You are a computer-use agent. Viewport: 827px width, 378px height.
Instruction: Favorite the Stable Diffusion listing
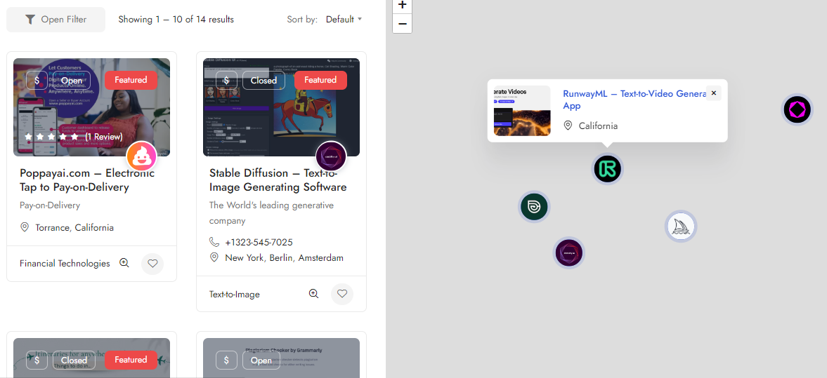click(x=341, y=294)
